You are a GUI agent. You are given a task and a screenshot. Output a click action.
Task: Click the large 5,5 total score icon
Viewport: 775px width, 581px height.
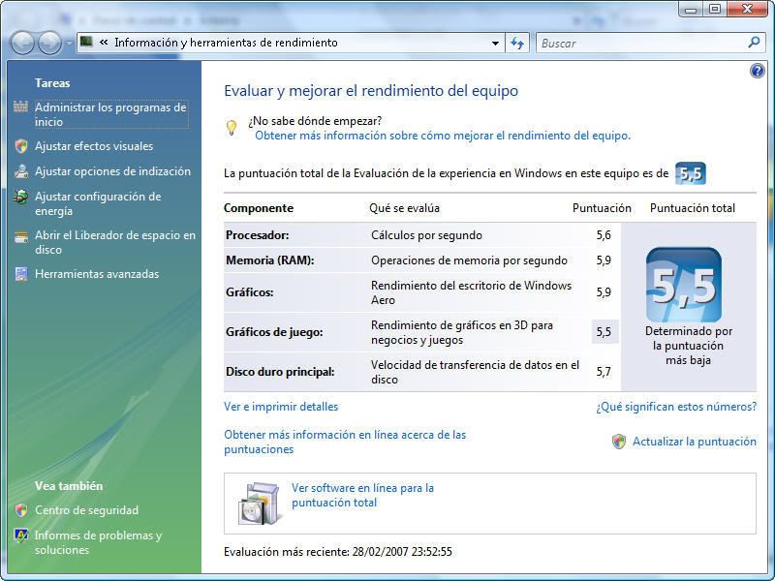coord(684,285)
